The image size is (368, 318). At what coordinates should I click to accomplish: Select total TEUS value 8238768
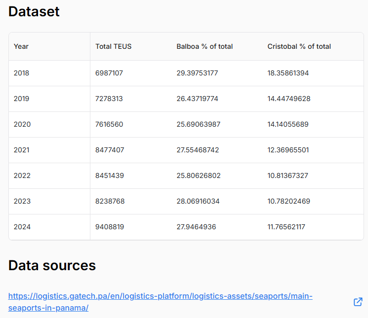(x=110, y=201)
